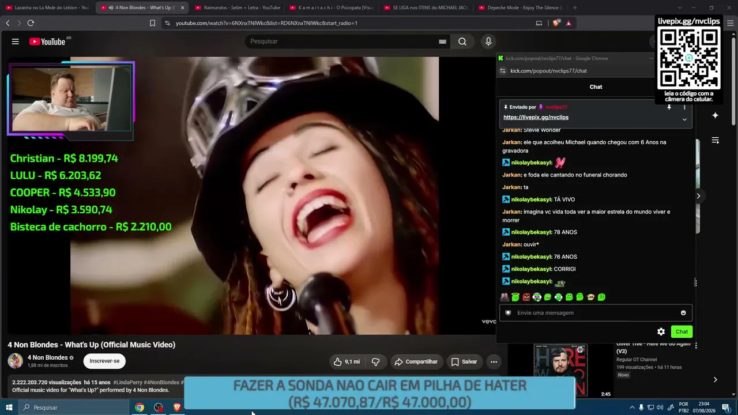
Task: Open the livepix.gg/nvclips link in chat
Action: [x=536, y=117]
